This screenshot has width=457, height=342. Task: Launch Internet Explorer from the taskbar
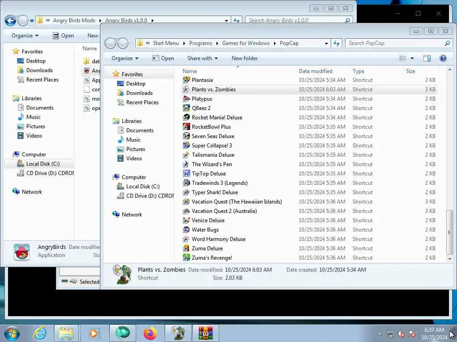pos(40,333)
